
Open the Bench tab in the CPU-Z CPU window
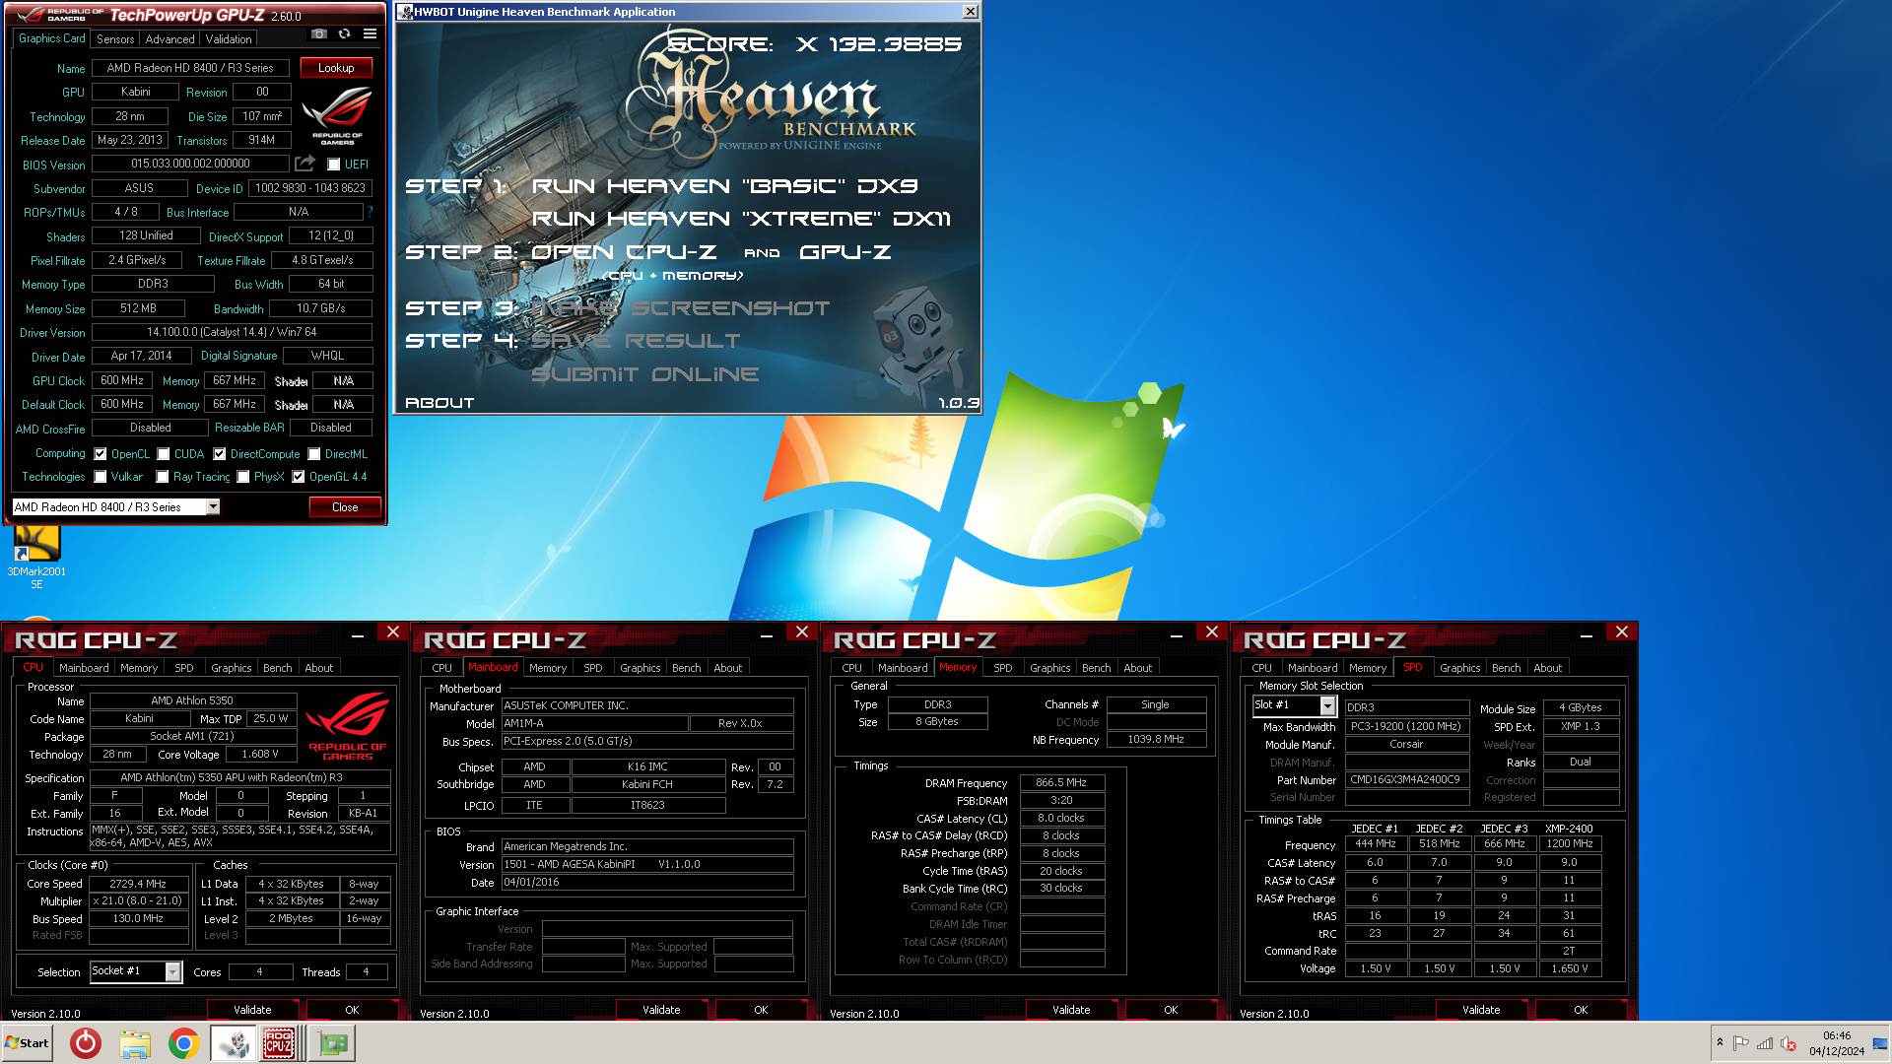pyautogui.click(x=277, y=668)
